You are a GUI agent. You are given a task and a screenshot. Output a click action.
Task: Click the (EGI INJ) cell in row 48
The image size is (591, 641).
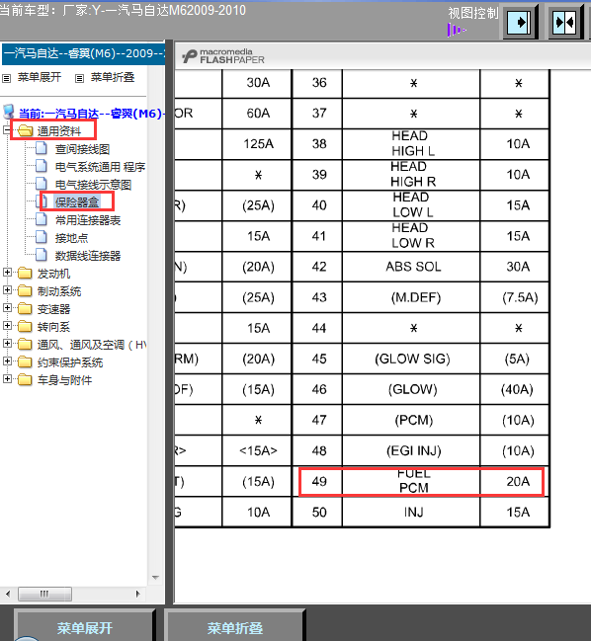(411, 450)
